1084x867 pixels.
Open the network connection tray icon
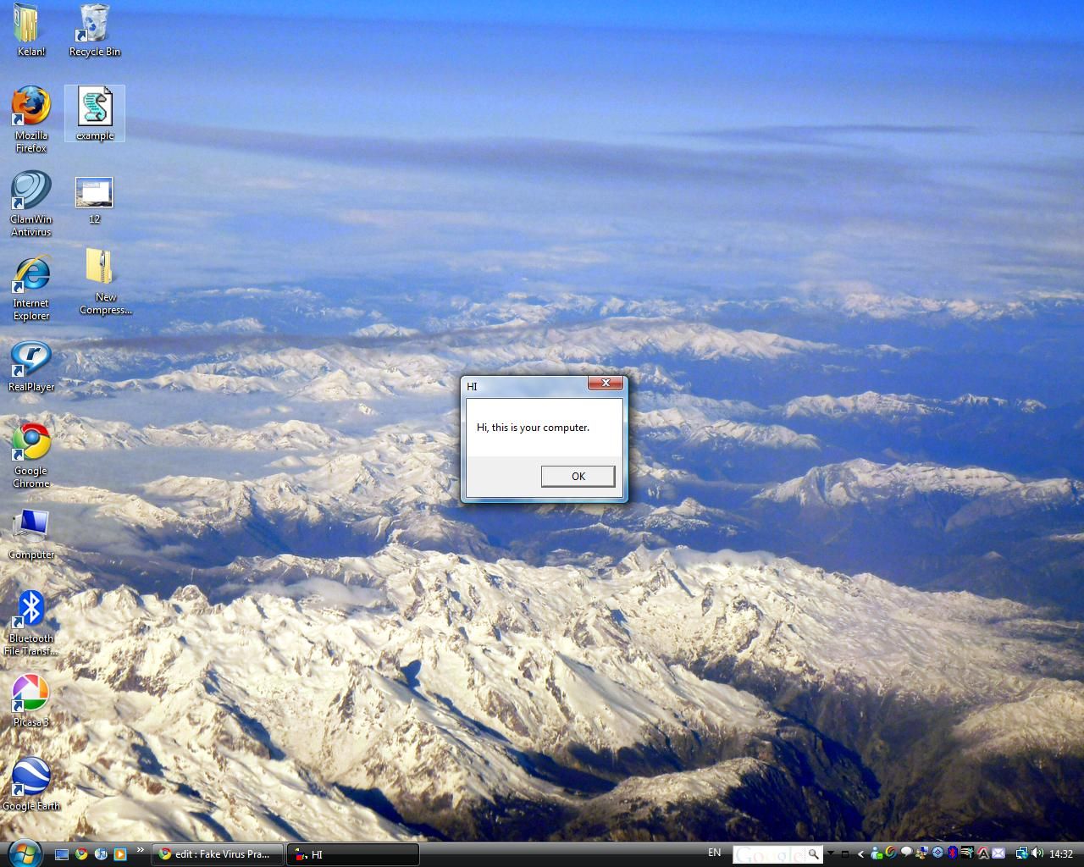(x=1021, y=853)
